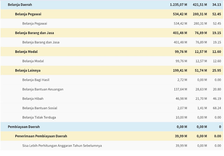The height and width of the screenshot is (156, 224).
Task: Click the 34.13 percentage for Belanja Daerah
Action: pos(217,5)
